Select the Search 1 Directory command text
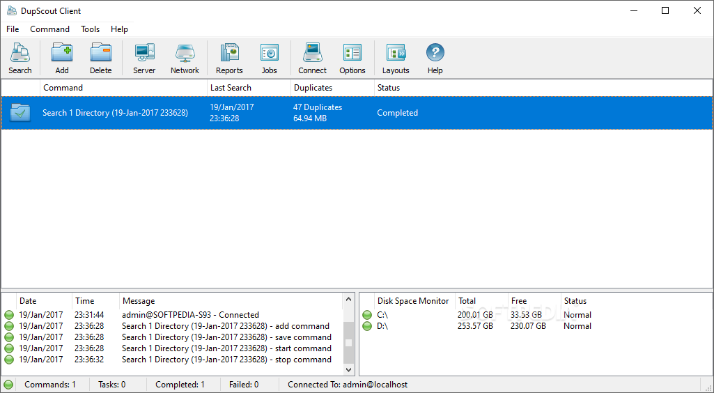This screenshot has height=393, width=714. click(115, 113)
